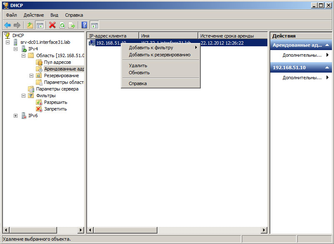Click the lease computer icon for 192.168.51.10
The height and width of the screenshot is (244, 334).
click(92, 43)
